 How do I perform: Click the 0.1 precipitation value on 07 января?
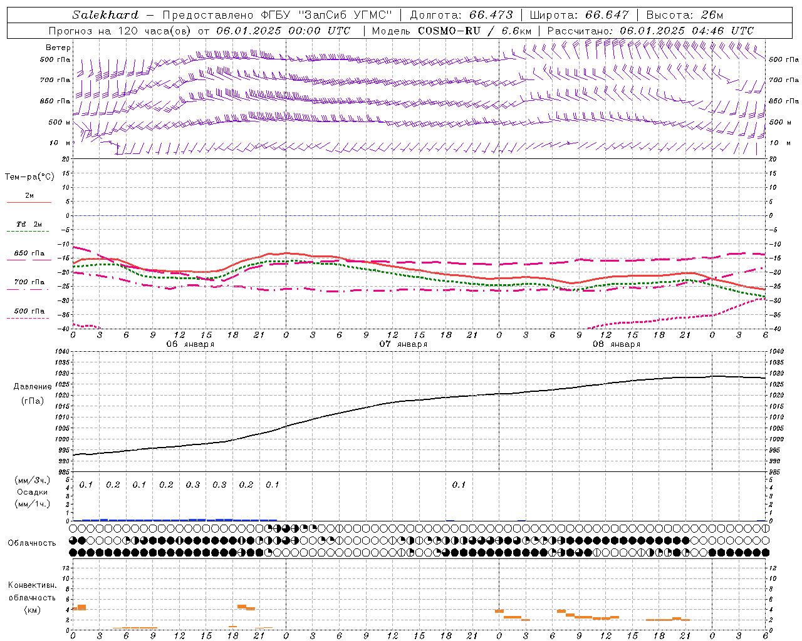[x=459, y=485]
